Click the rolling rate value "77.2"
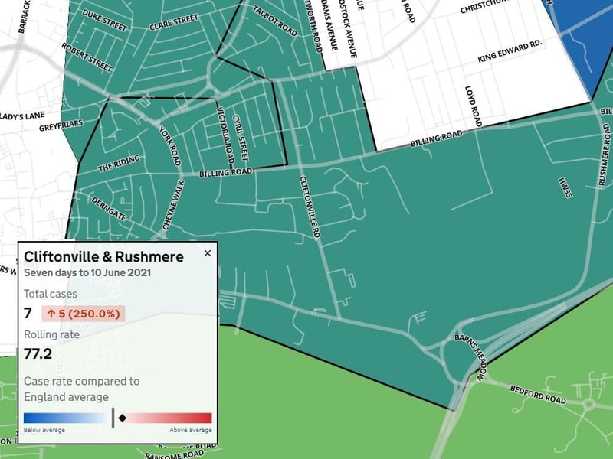613x459 pixels. (38, 353)
